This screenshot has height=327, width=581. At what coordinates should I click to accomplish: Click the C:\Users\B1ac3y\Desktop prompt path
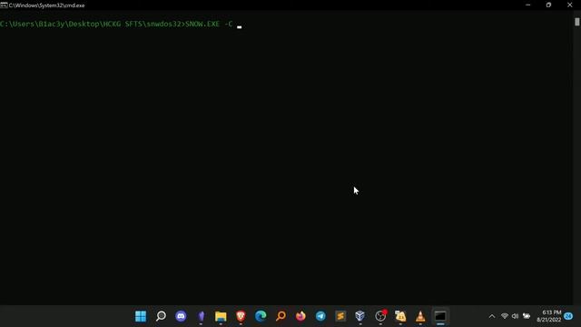pos(50,25)
